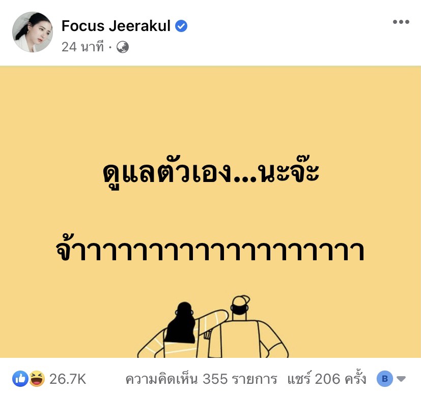View the 26.7K reactions count
The width and height of the screenshot is (421, 397).
(67, 379)
